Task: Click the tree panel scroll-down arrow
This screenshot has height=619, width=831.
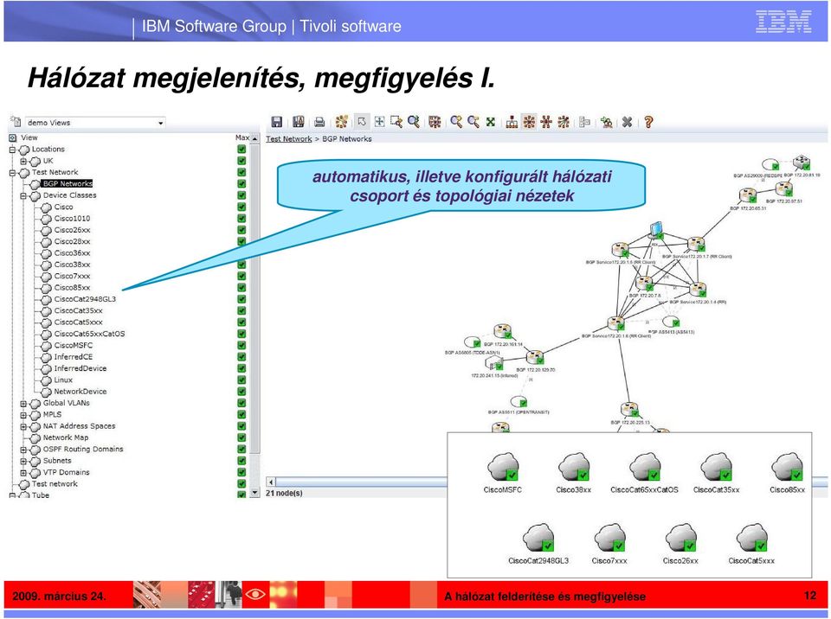Action: [x=254, y=493]
